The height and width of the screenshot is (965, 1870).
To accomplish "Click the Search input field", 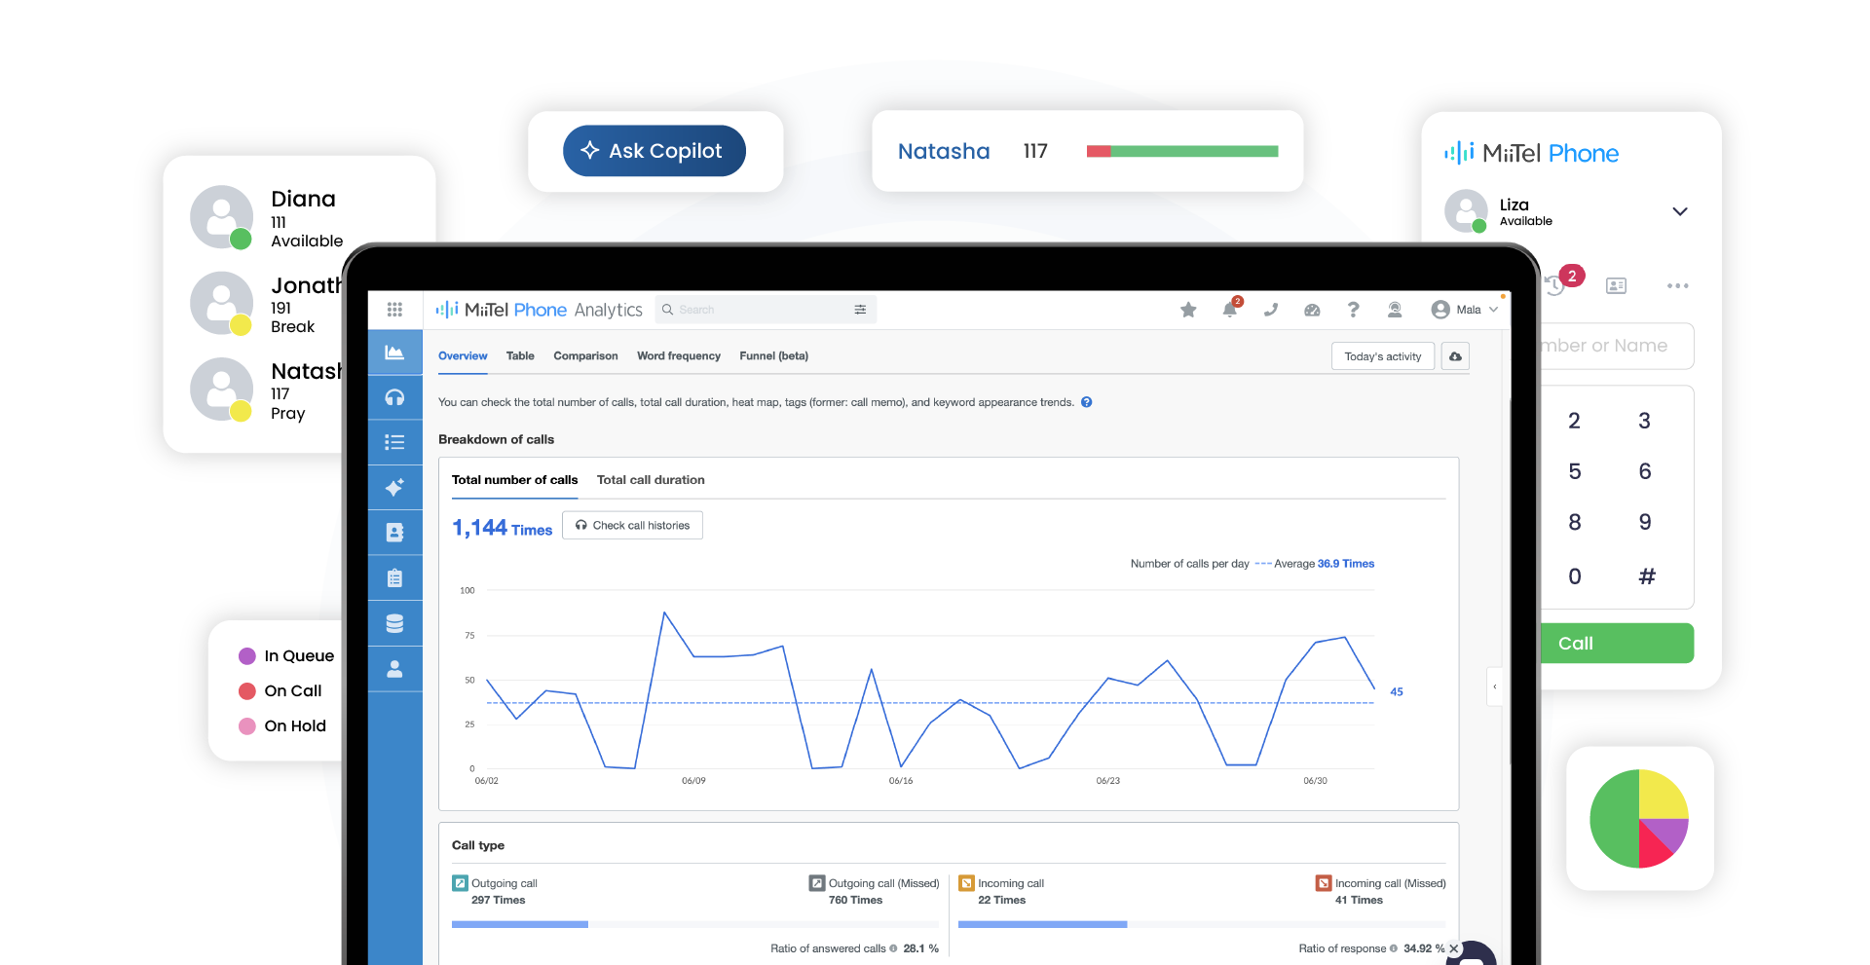I will coord(766,310).
